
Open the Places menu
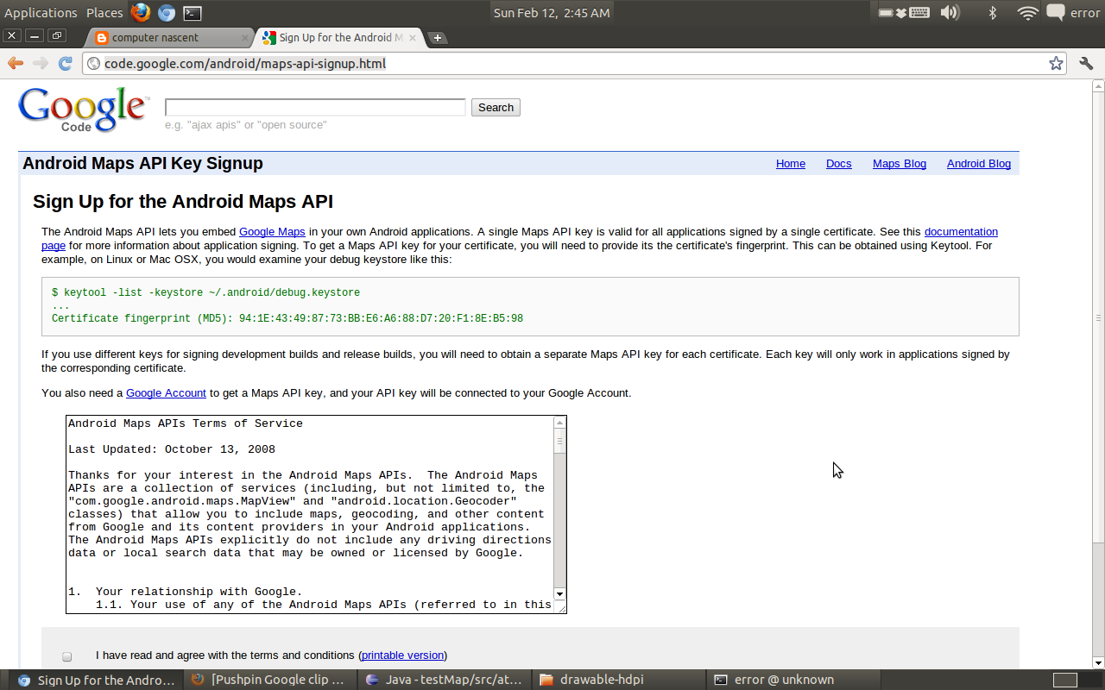(104, 13)
